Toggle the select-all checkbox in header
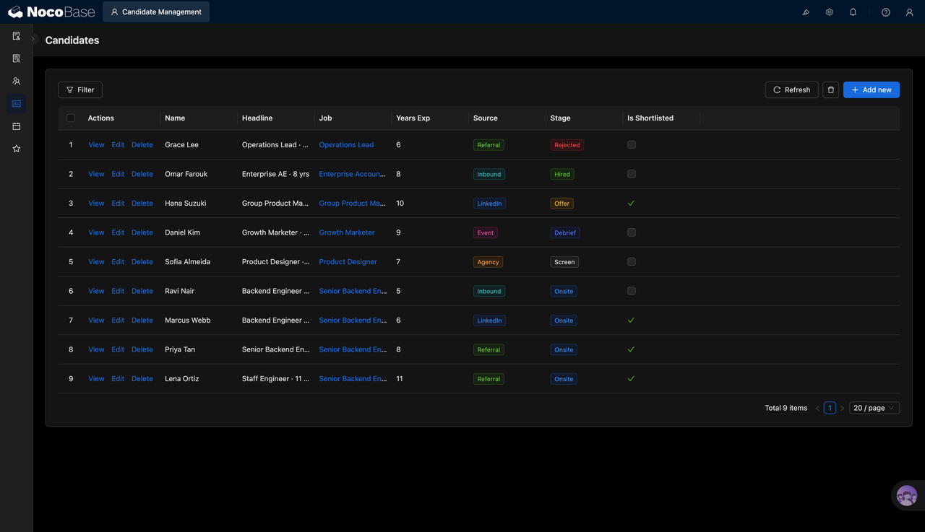 coord(71,118)
